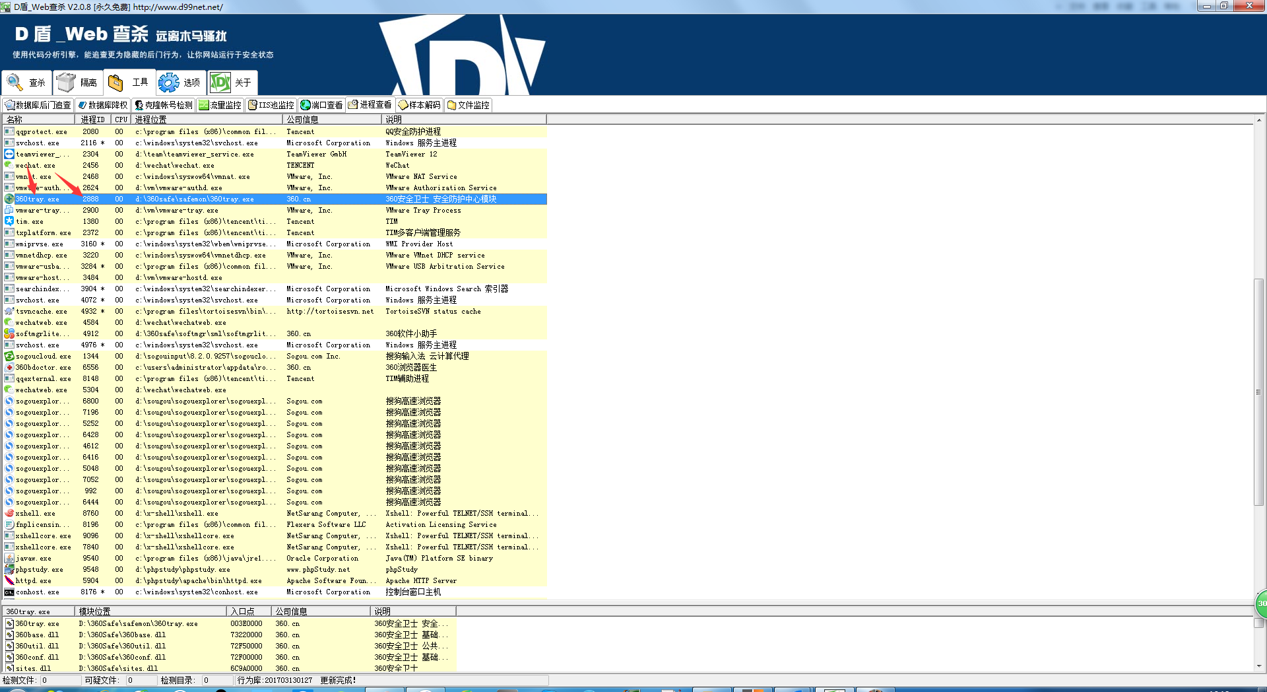Click the 360util.dll module icon

pyautogui.click(x=10, y=646)
